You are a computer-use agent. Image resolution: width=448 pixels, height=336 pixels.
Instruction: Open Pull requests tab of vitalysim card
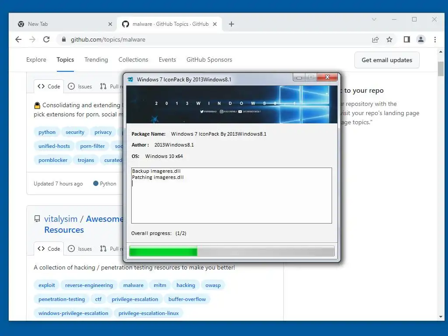point(112,248)
